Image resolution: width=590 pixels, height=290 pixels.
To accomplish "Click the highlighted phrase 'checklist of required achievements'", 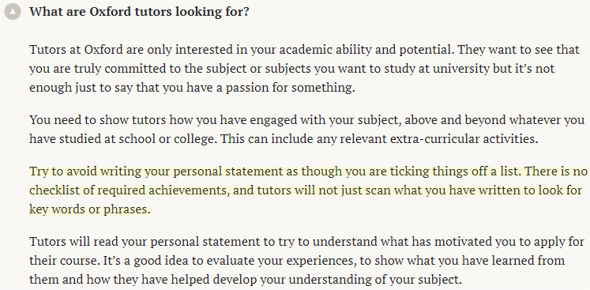I will [129, 190].
